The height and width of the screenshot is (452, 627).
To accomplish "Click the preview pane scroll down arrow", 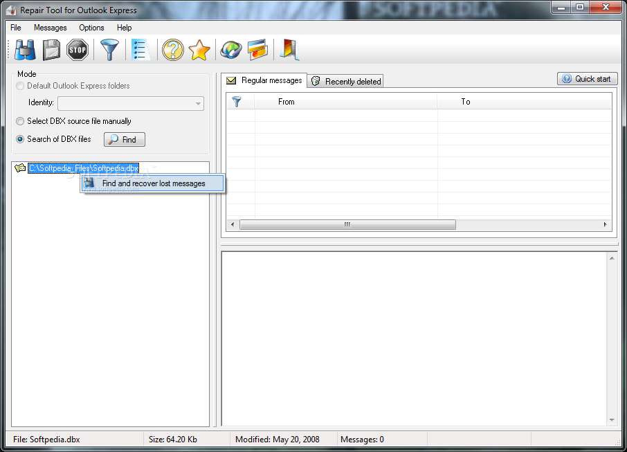I will 612,420.
